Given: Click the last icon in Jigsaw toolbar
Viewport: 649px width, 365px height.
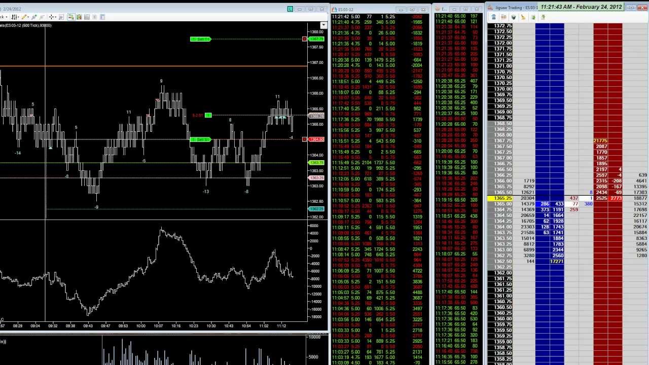Looking at the screenshot, I should coord(543,17).
